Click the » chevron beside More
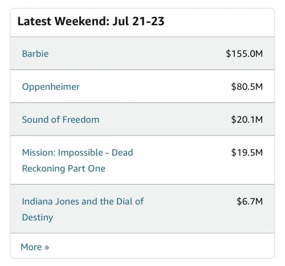The height and width of the screenshot is (266, 285). pyautogui.click(x=47, y=248)
